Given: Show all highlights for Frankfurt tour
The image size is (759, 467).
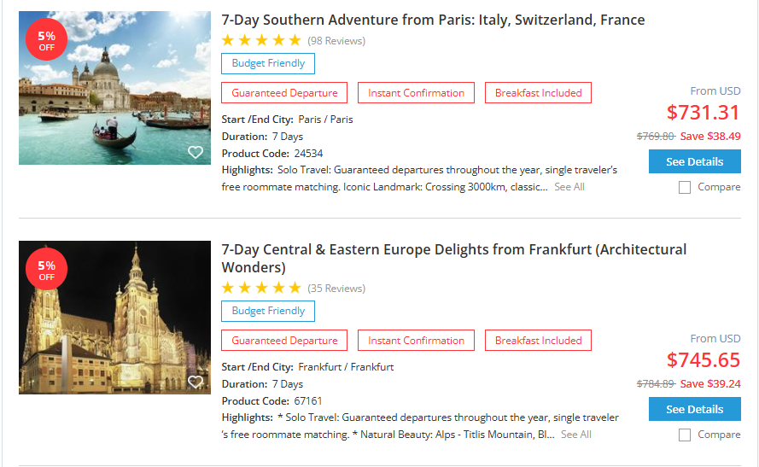Looking at the screenshot, I should pyautogui.click(x=576, y=435).
